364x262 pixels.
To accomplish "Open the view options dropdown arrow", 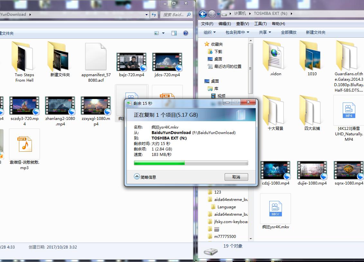I will coord(163,33).
